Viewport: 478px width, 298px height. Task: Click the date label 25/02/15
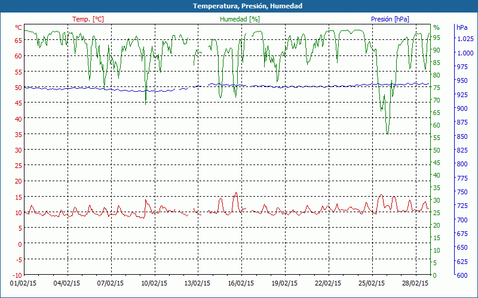click(372, 283)
